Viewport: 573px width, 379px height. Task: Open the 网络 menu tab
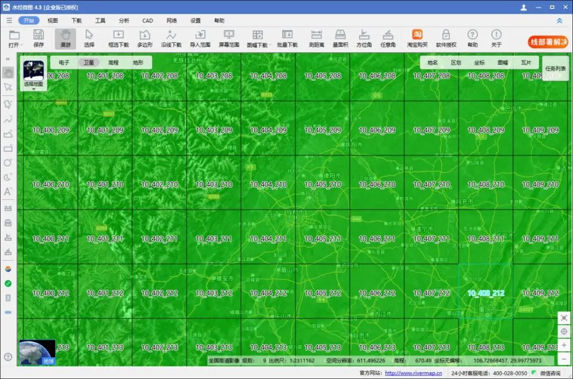point(171,21)
